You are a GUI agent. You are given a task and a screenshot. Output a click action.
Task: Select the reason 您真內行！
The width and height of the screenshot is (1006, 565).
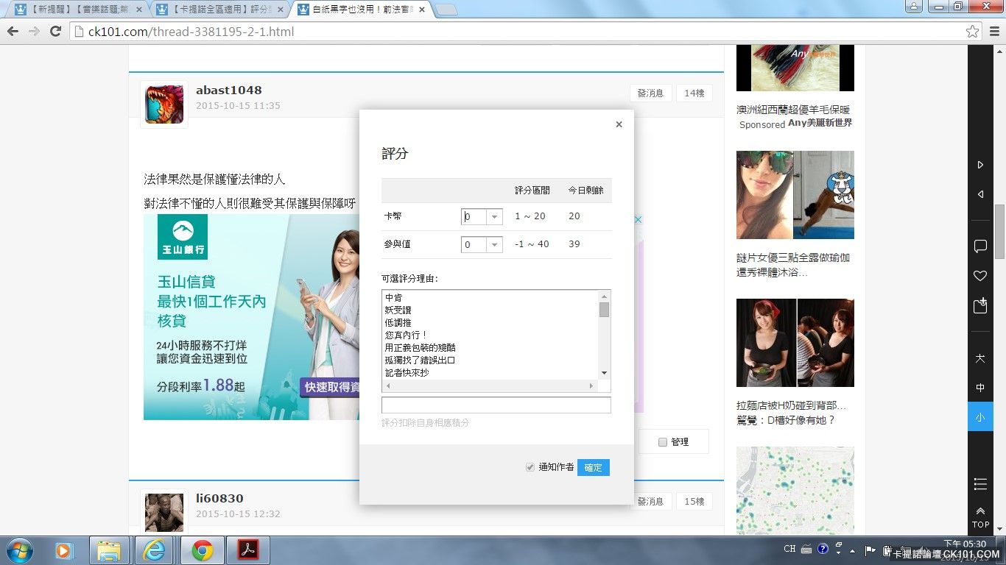[x=407, y=335]
